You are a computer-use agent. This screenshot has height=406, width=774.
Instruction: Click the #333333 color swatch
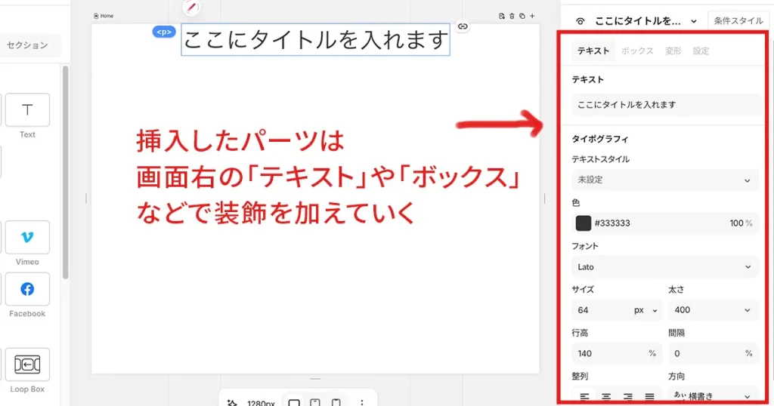pos(583,223)
